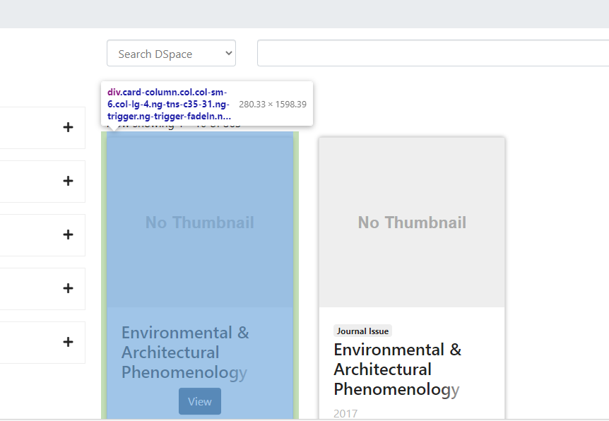The image size is (609, 421).
Task: Click the 2017 date text
Action: [345, 413]
